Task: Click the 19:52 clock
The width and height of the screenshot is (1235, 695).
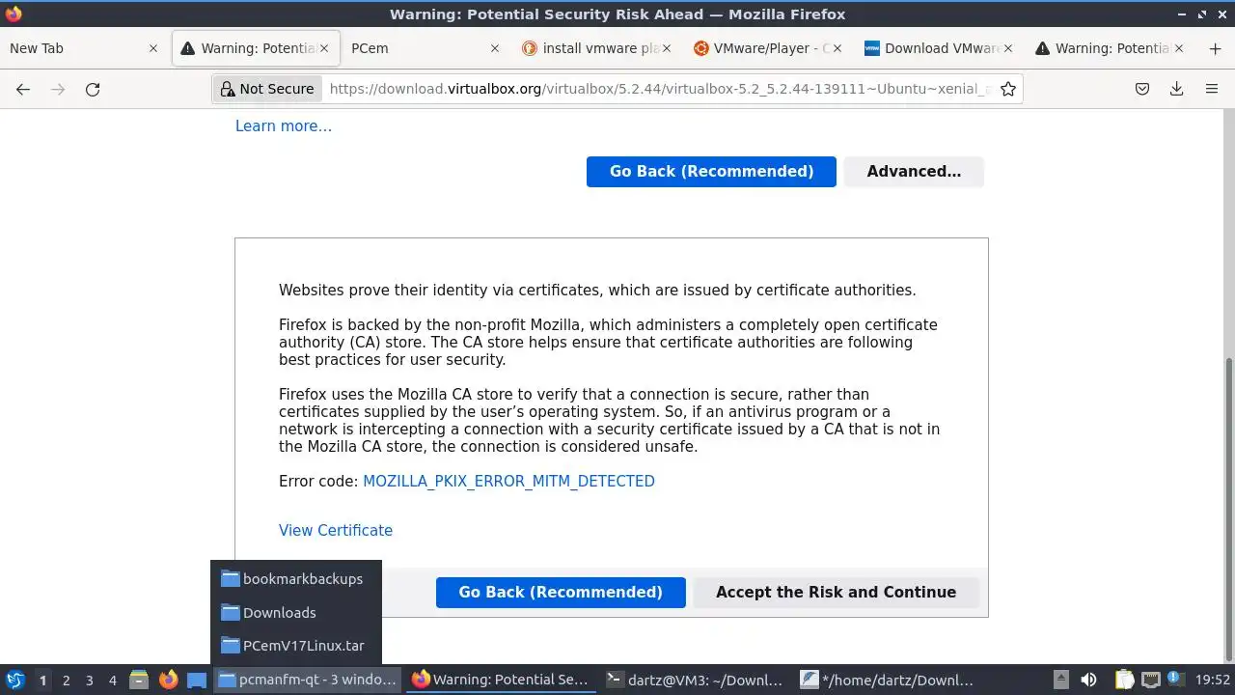Action: (1212, 680)
